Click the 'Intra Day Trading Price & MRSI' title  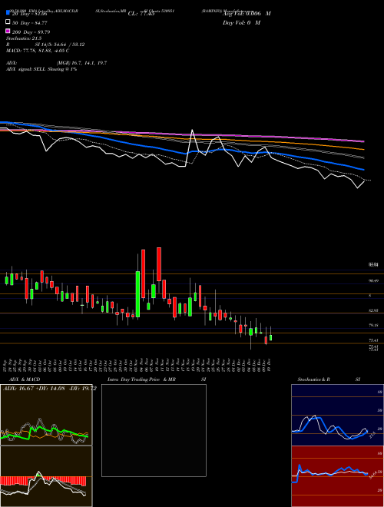[x=157, y=379]
